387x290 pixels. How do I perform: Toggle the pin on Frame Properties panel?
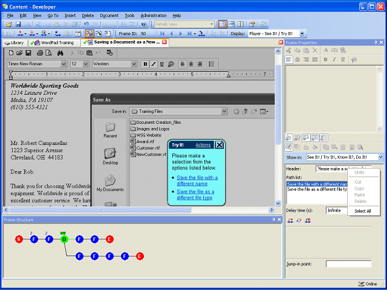[x=376, y=42]
